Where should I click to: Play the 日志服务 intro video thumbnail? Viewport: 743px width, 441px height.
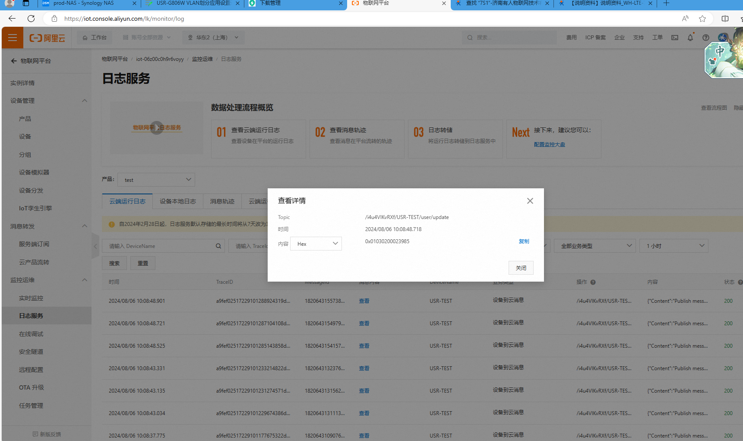point(157,128)
